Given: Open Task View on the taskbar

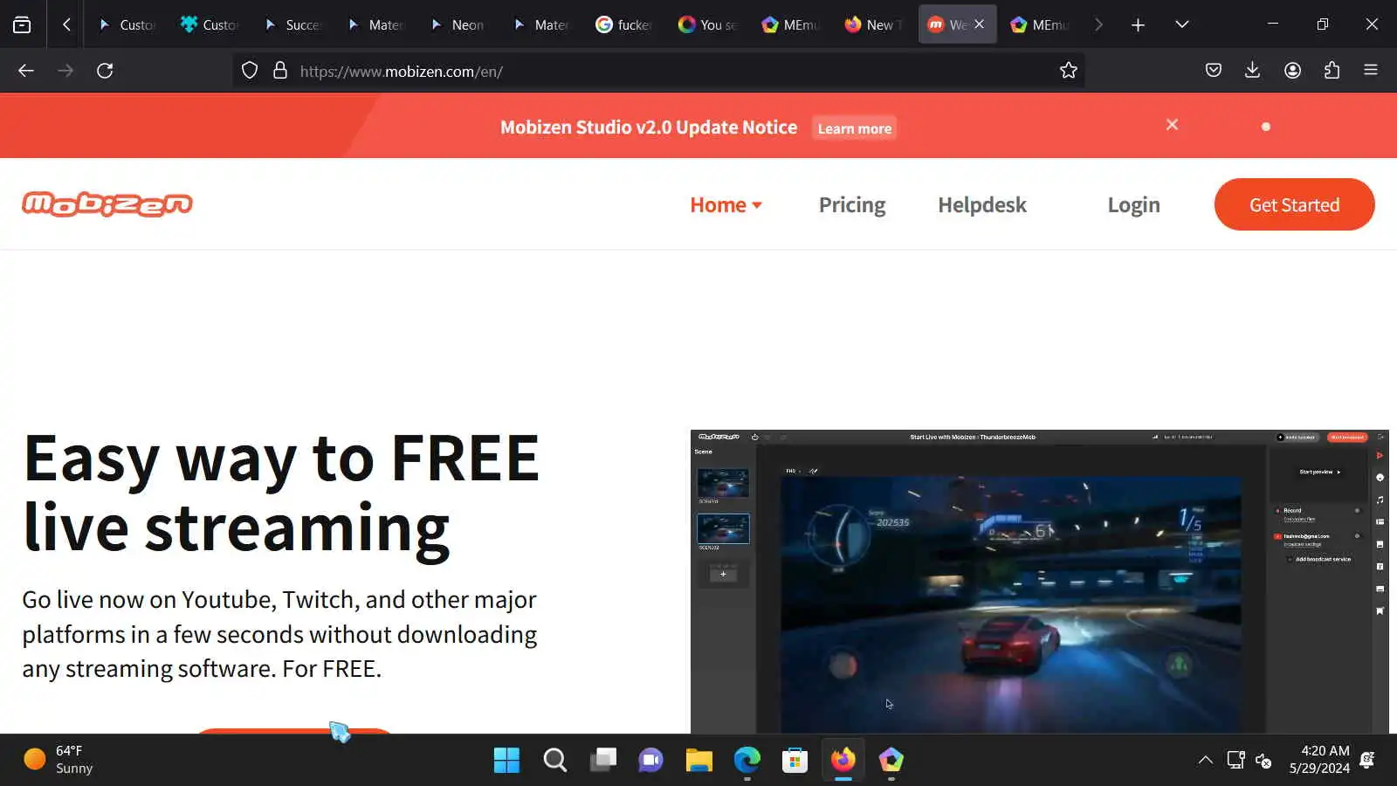Looking at the screenshot, I should [x=602, y=760].
